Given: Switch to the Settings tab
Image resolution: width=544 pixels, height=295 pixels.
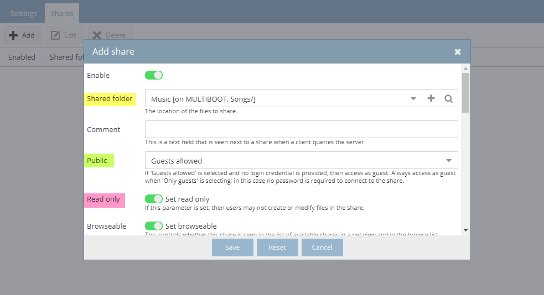Looking at the screenshot, I should 23,13.
